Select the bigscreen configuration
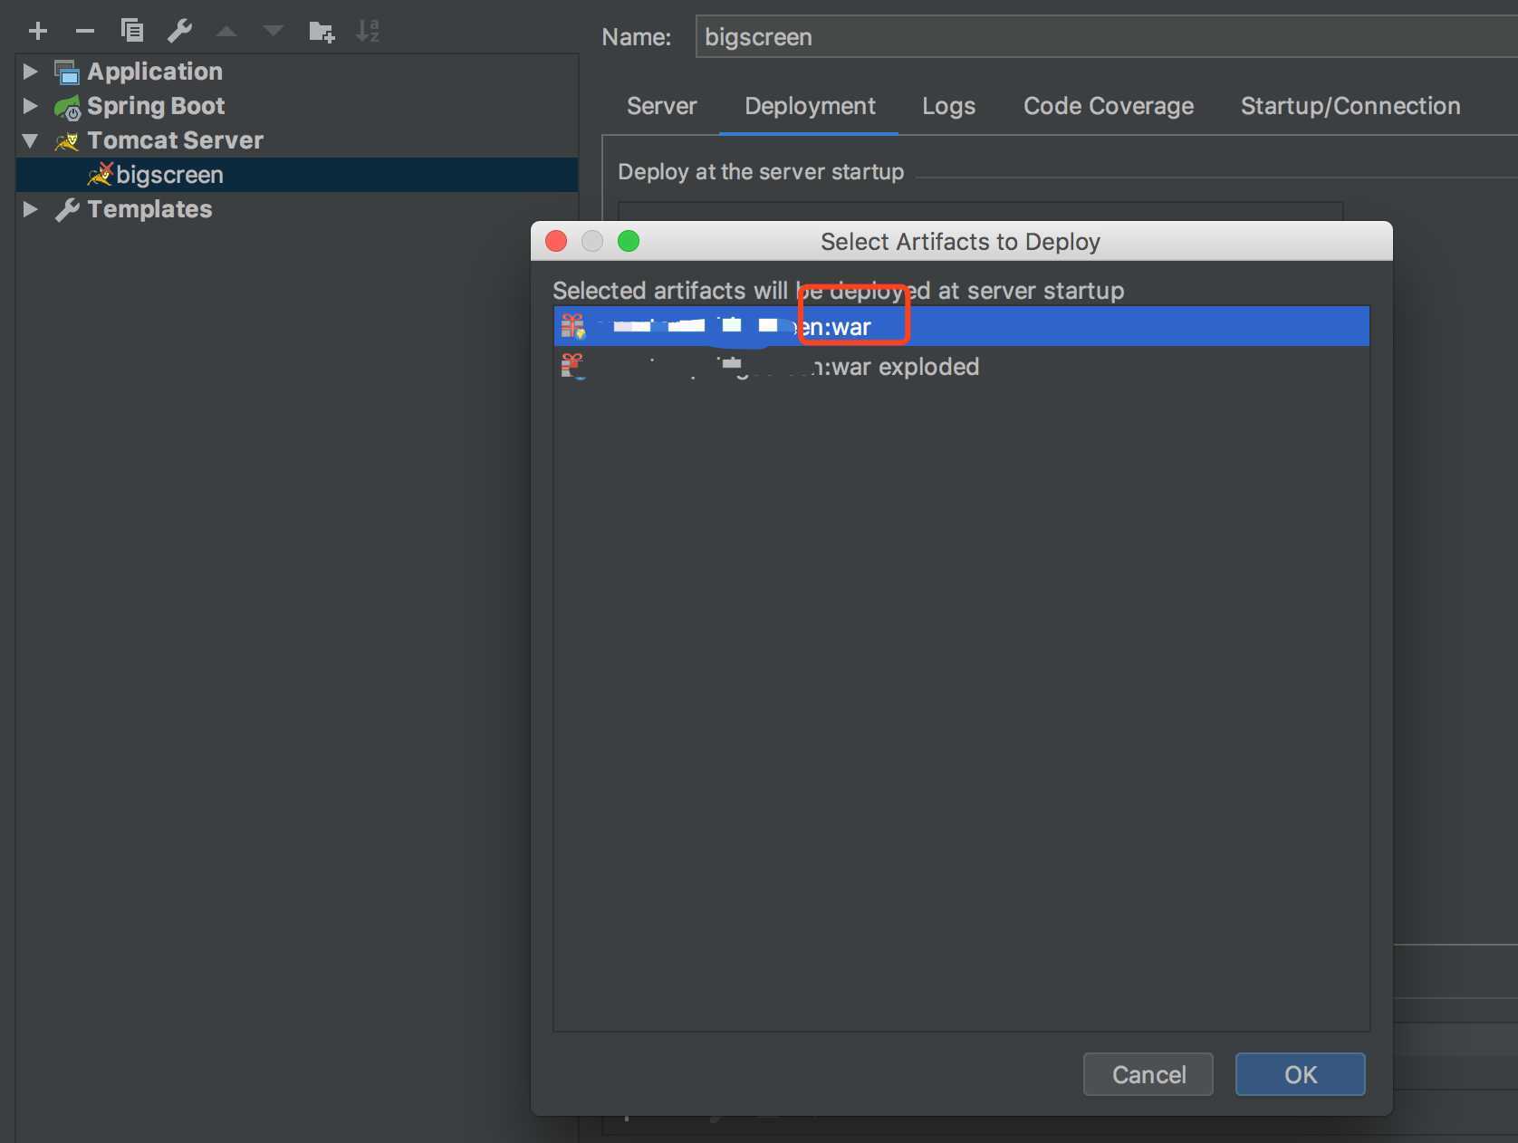The width and height of the screenshot is (1518, 1143). click(x=297, y=175)
